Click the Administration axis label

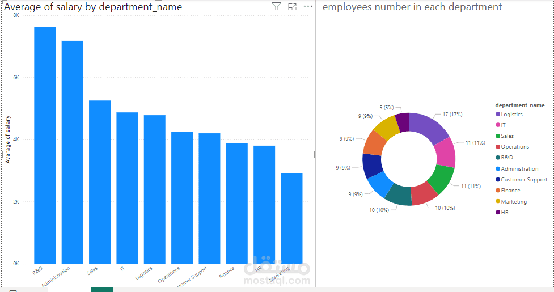[x=56, y=277]
